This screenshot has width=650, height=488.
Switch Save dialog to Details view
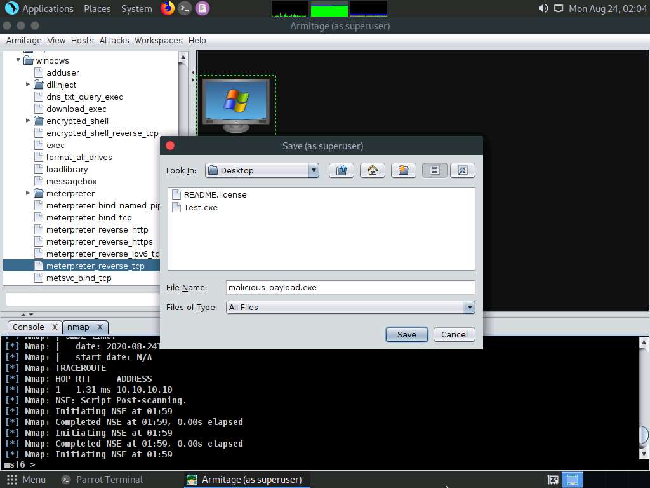coord(463,170)
